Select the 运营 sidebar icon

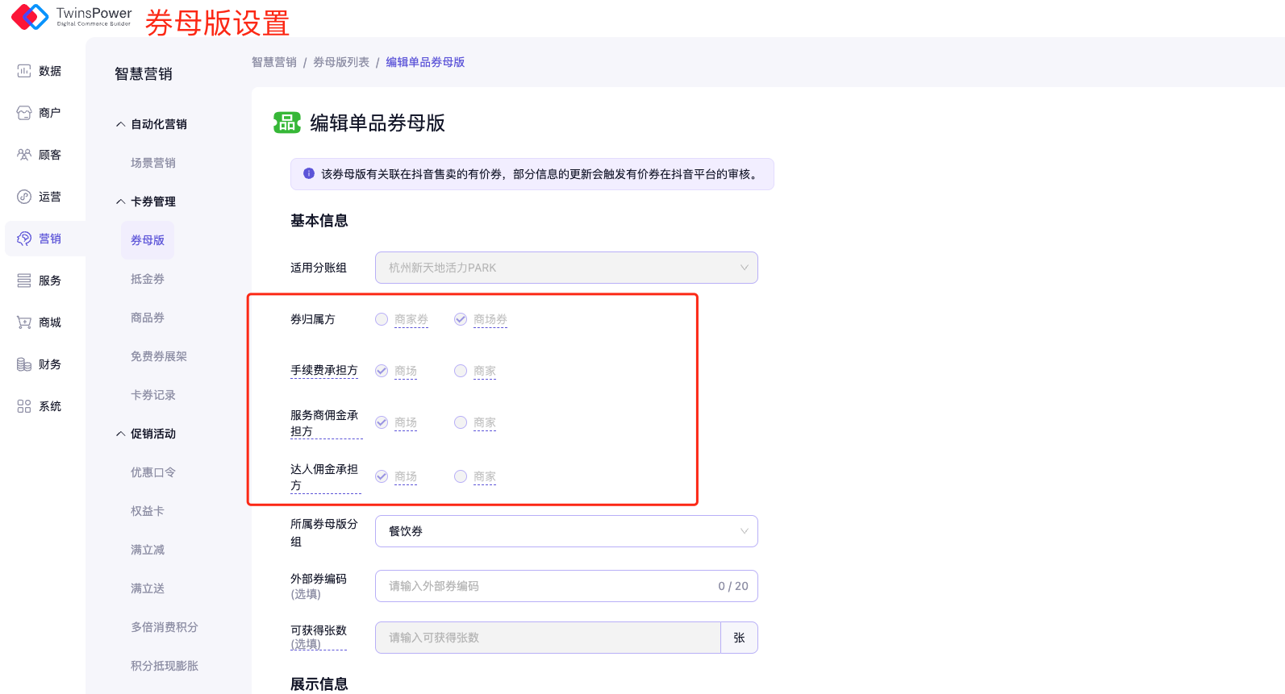point(24,197)
